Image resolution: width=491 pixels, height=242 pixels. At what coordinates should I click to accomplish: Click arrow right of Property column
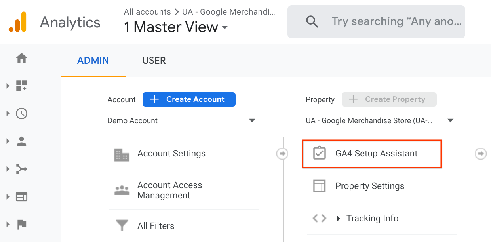480,153
